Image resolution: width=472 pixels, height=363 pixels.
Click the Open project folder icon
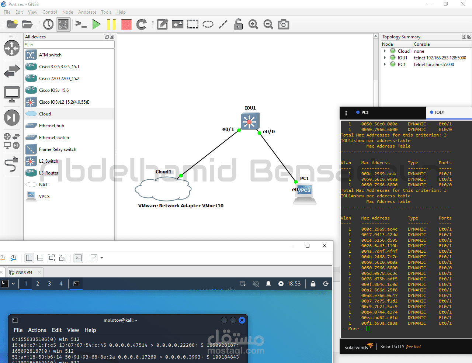pos(27,24)
